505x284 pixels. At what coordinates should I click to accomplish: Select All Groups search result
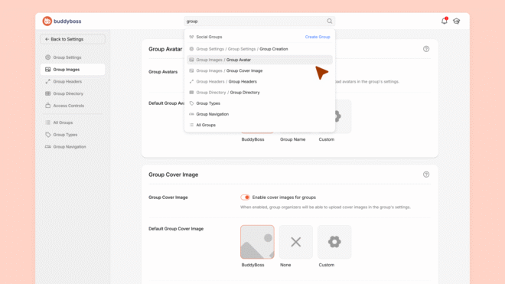point(259,125)
